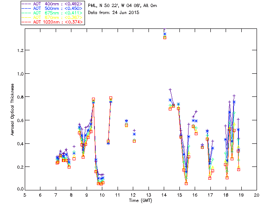Click the x-axis tick label 5

[x=25, y=195]
